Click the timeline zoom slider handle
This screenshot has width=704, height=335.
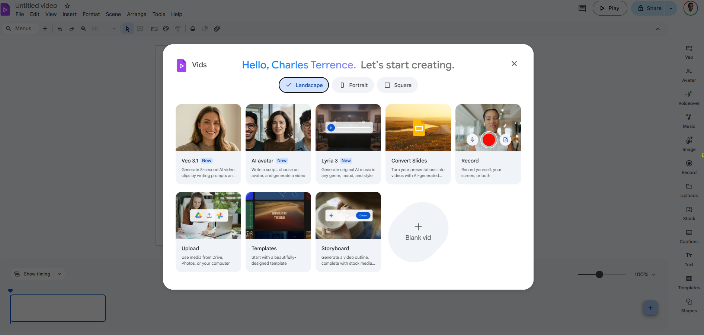pos(599,274)
